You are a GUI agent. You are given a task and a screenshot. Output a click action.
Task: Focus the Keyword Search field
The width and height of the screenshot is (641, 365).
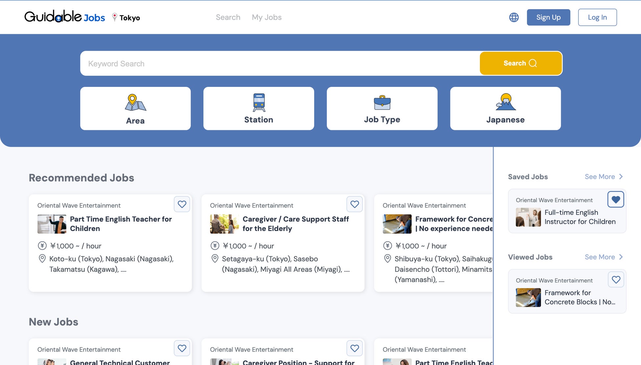pyautogui.click(x=279, y=64)
